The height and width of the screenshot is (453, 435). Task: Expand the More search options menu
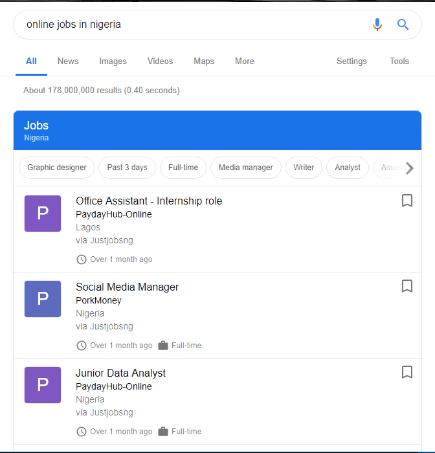245,61
